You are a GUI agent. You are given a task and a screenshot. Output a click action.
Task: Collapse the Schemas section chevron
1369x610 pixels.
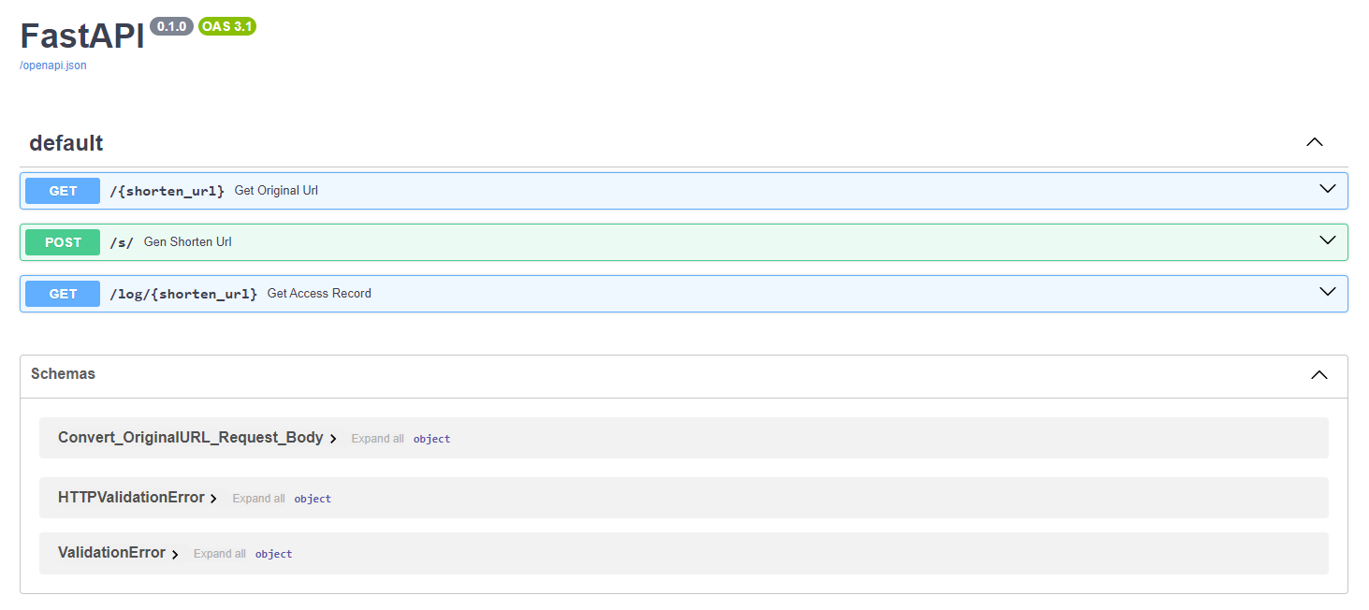[1319, 374]
